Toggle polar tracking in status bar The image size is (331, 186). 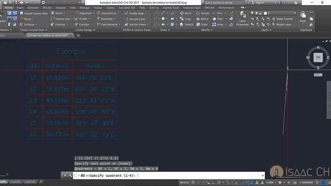click(x=219, y=182)
